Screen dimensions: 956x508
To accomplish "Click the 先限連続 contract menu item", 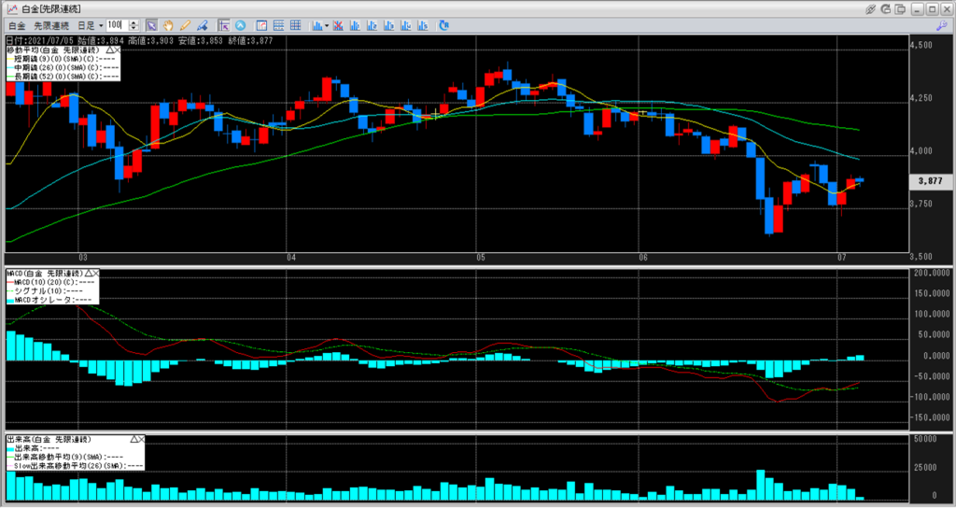I will click(x=50, y=24).
